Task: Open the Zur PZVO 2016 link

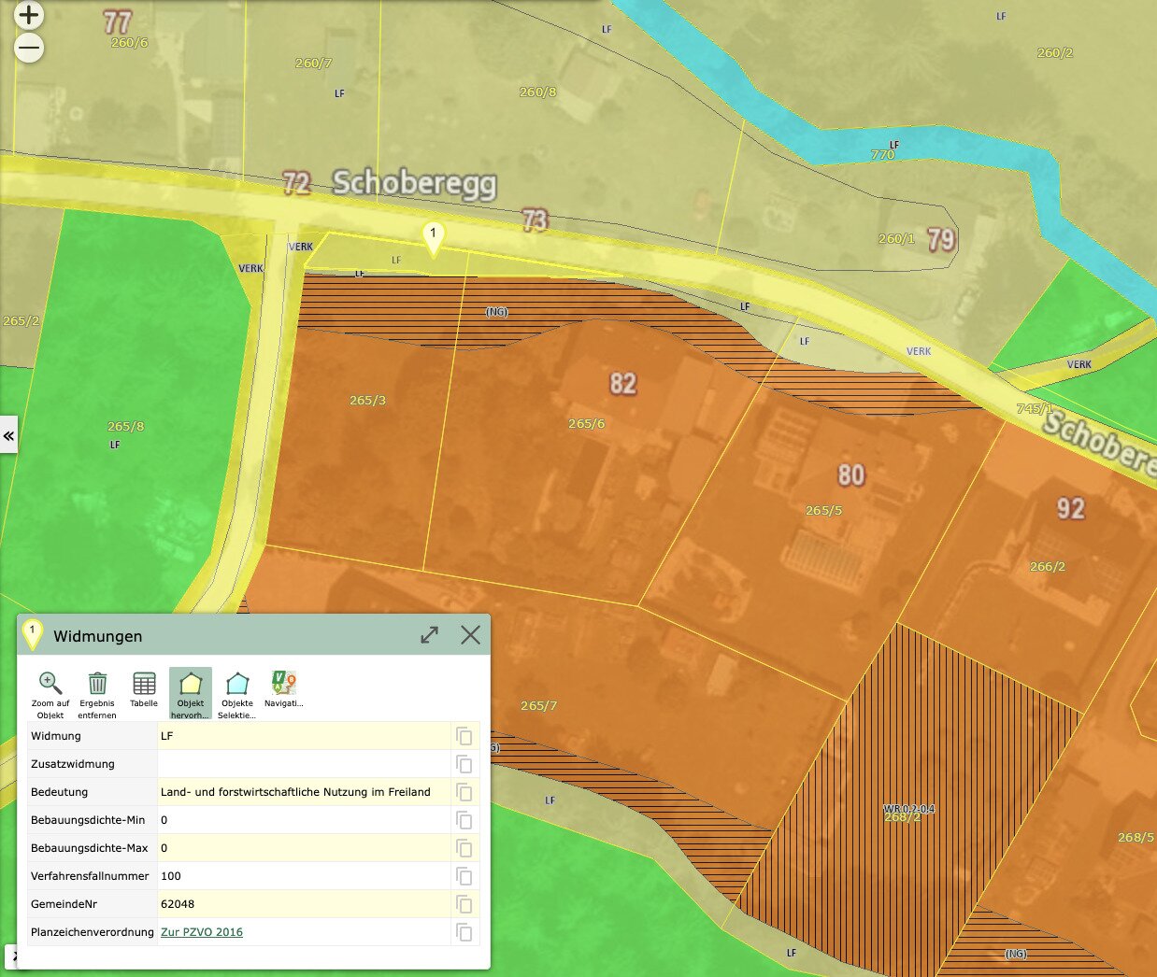Action: click(202, 932)
